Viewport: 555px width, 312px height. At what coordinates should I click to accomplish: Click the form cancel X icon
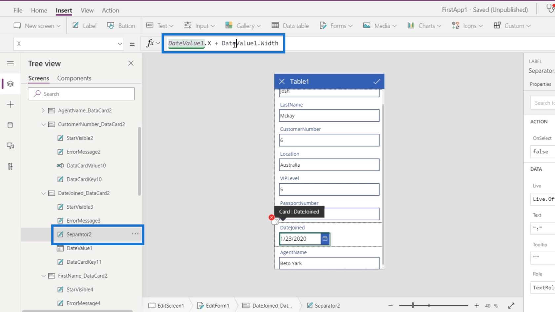(x=282, y=82)
